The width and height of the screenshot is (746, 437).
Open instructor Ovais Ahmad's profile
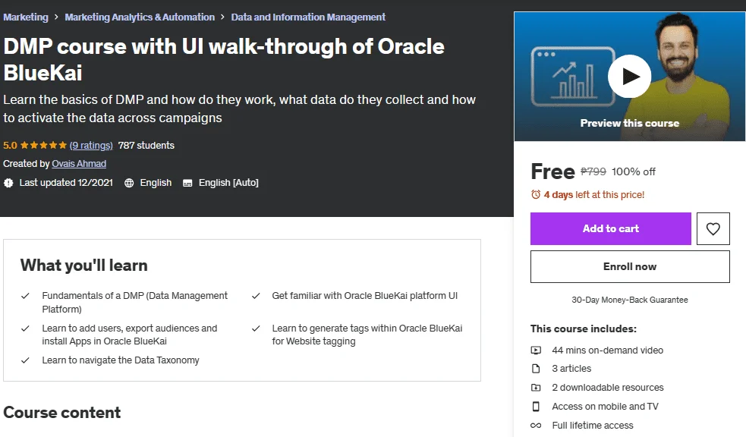[x=79, y=164]
